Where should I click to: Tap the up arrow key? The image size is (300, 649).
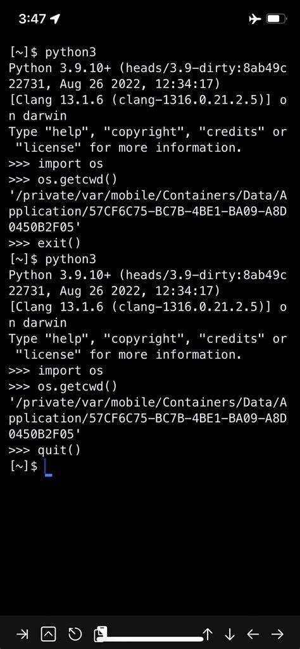(208, 634)
